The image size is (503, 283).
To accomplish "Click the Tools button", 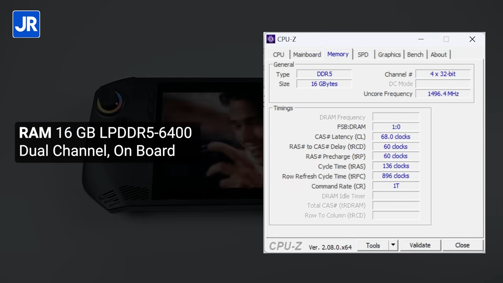I will click(373, 245).
